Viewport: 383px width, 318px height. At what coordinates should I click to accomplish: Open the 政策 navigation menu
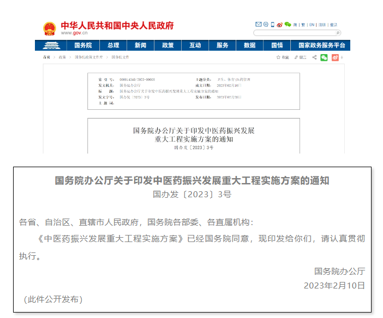168,45
